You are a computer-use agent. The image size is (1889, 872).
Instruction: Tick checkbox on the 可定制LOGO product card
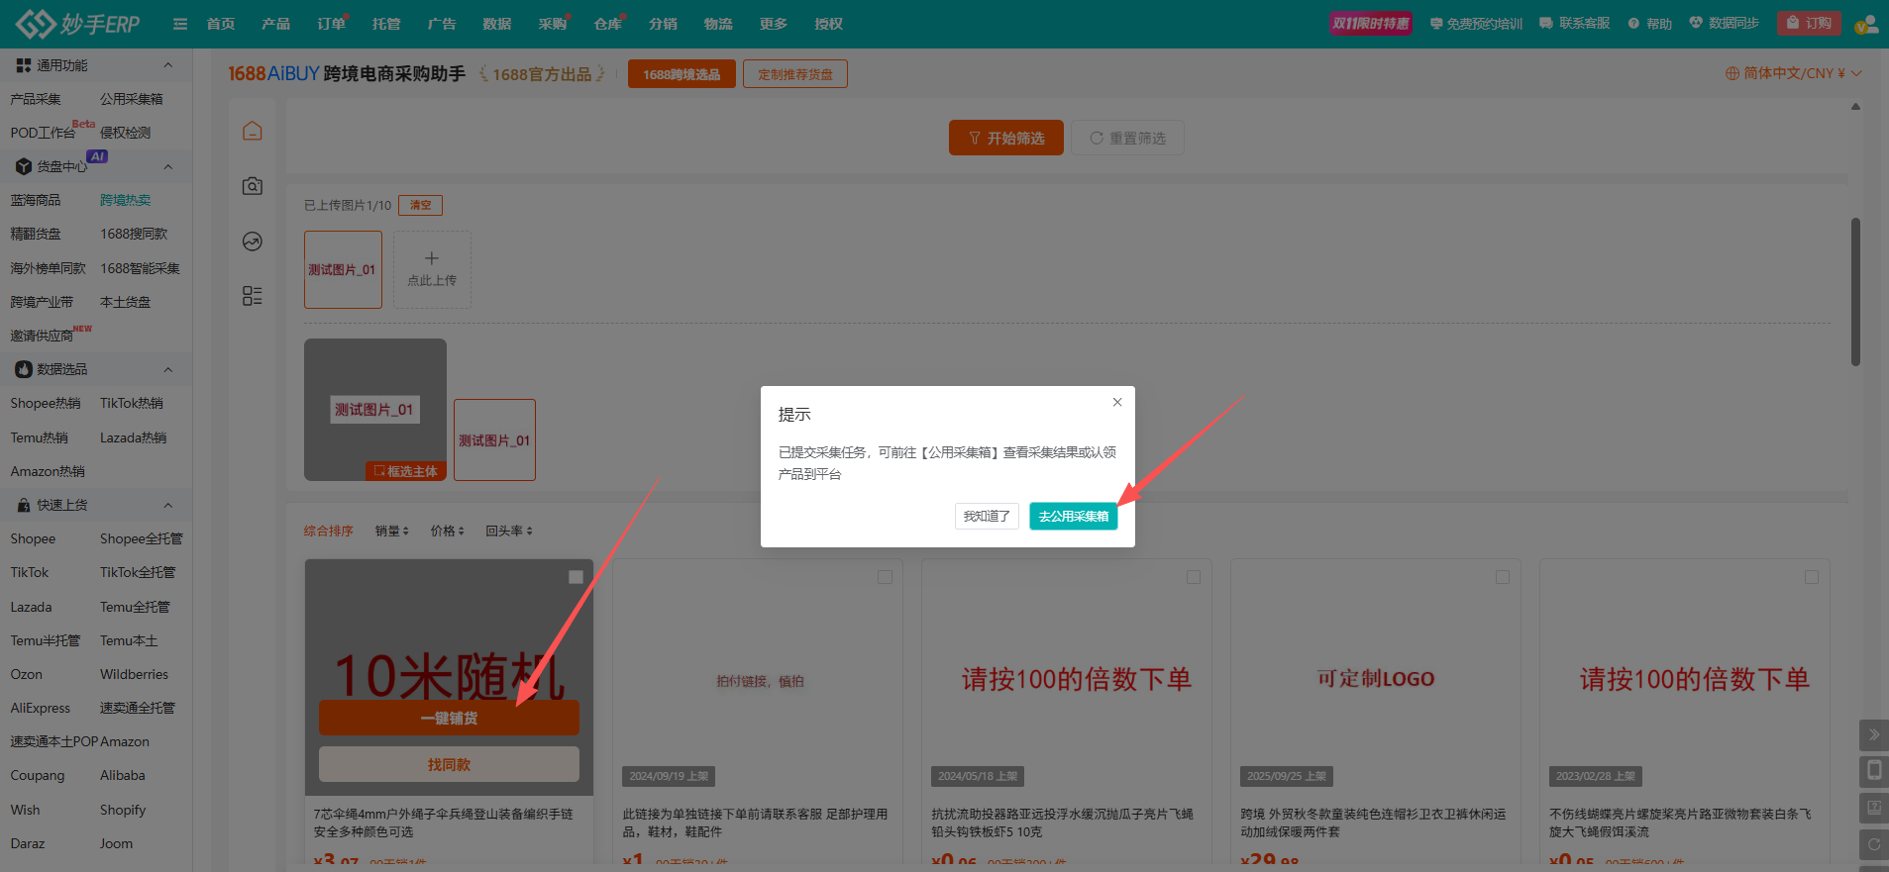click(1503, 577)
